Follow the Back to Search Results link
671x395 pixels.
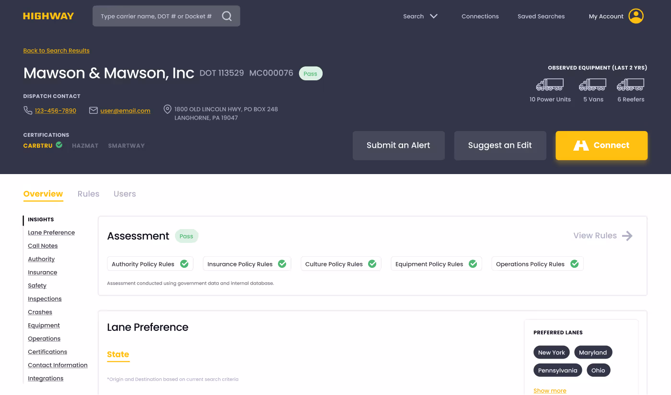pos(56,51)
